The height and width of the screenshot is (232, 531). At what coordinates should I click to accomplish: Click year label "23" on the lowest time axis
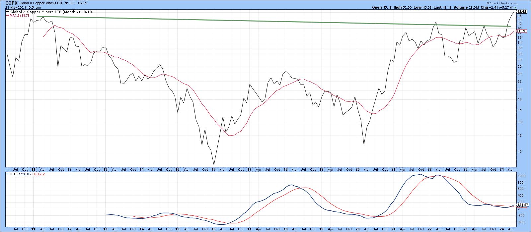point(465,229)
